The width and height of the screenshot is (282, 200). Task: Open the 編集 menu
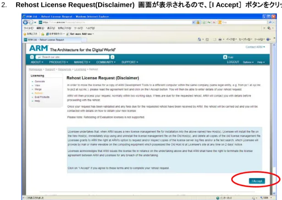click(x=40, y=28)
